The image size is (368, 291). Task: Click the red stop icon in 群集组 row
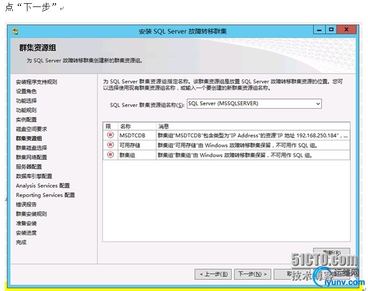[110, 154]
